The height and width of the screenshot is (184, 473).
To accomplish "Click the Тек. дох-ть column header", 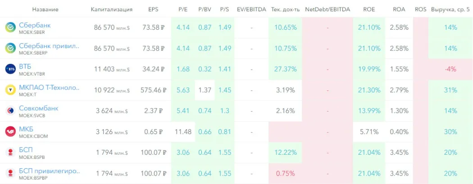I will (285, 9).
